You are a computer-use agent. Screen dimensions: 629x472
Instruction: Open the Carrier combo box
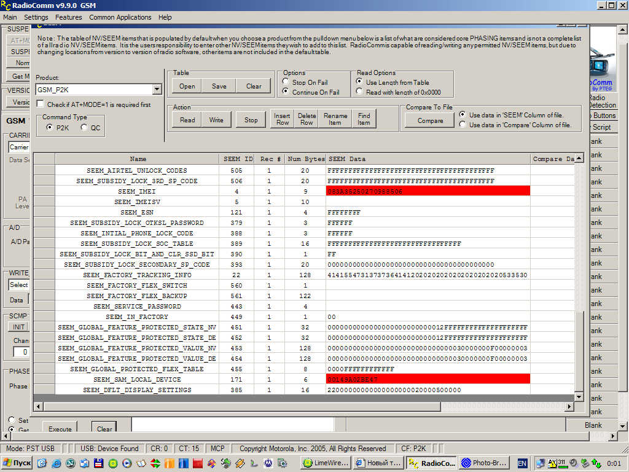coord(19,147)
